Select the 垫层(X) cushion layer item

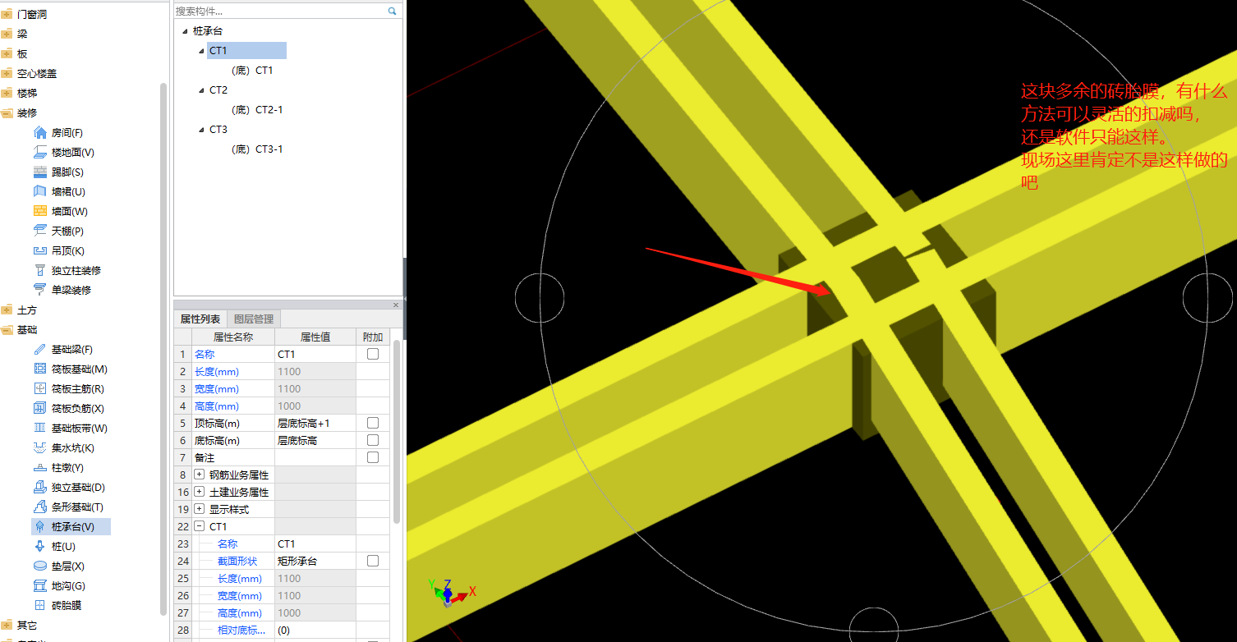coord(57,566)
